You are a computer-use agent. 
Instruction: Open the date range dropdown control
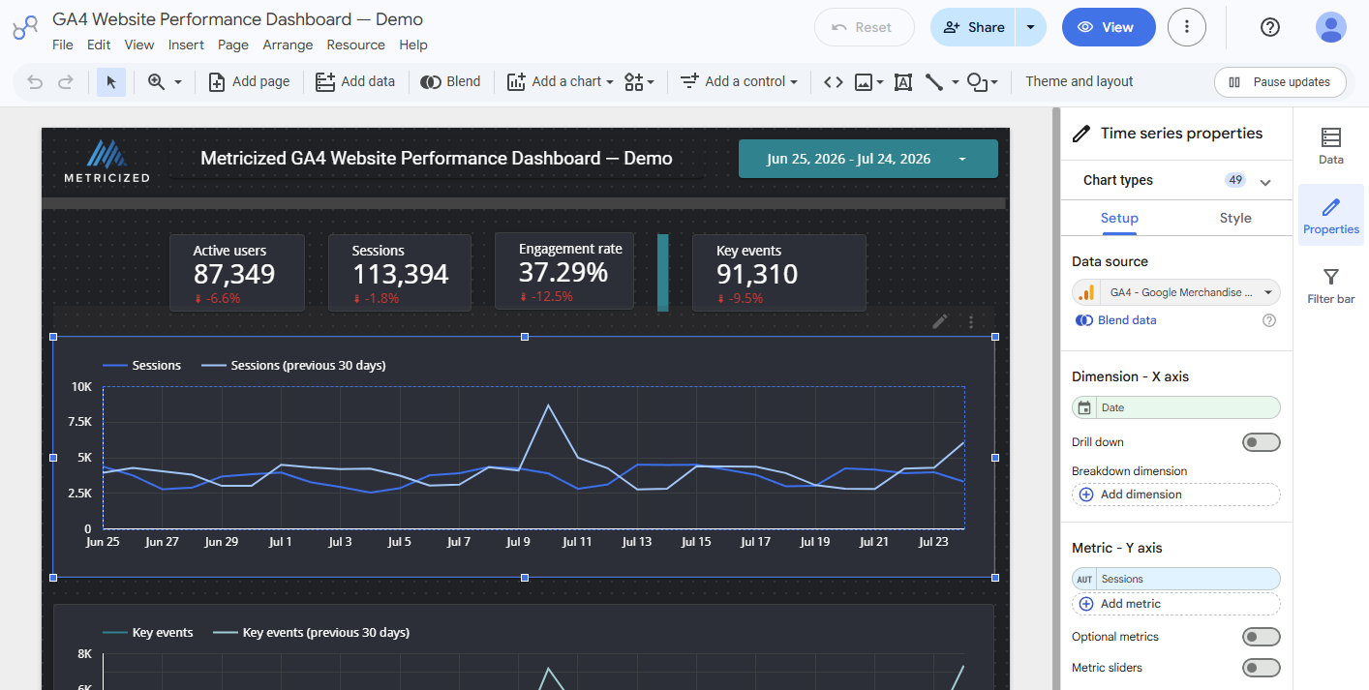coord(868,159)
